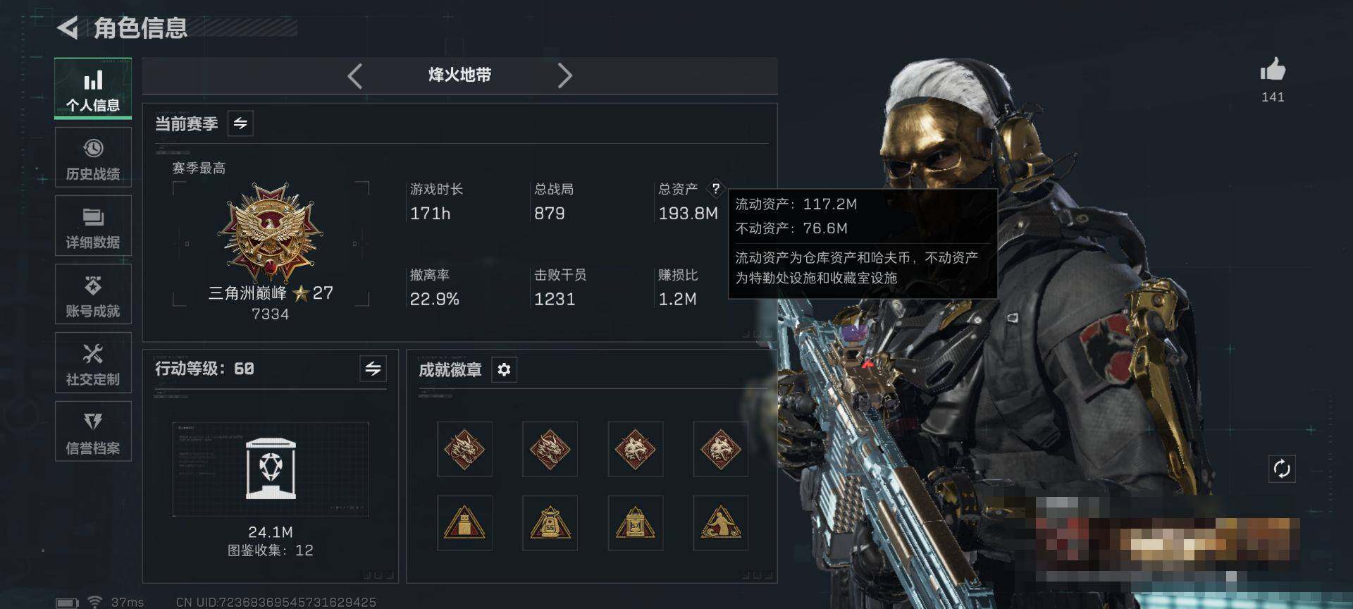Screen dimensions: 1353x609
Task: Switch to previous mode with left chevron
Action: coord(355,75)
